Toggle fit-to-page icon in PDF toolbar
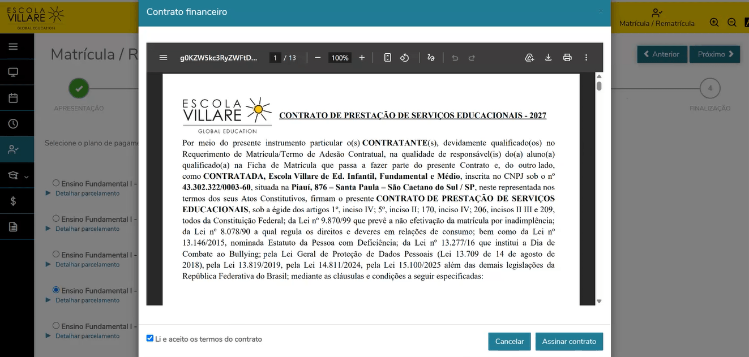The width and height of the screenshot is (749, 357). click(x=388, y=58)
